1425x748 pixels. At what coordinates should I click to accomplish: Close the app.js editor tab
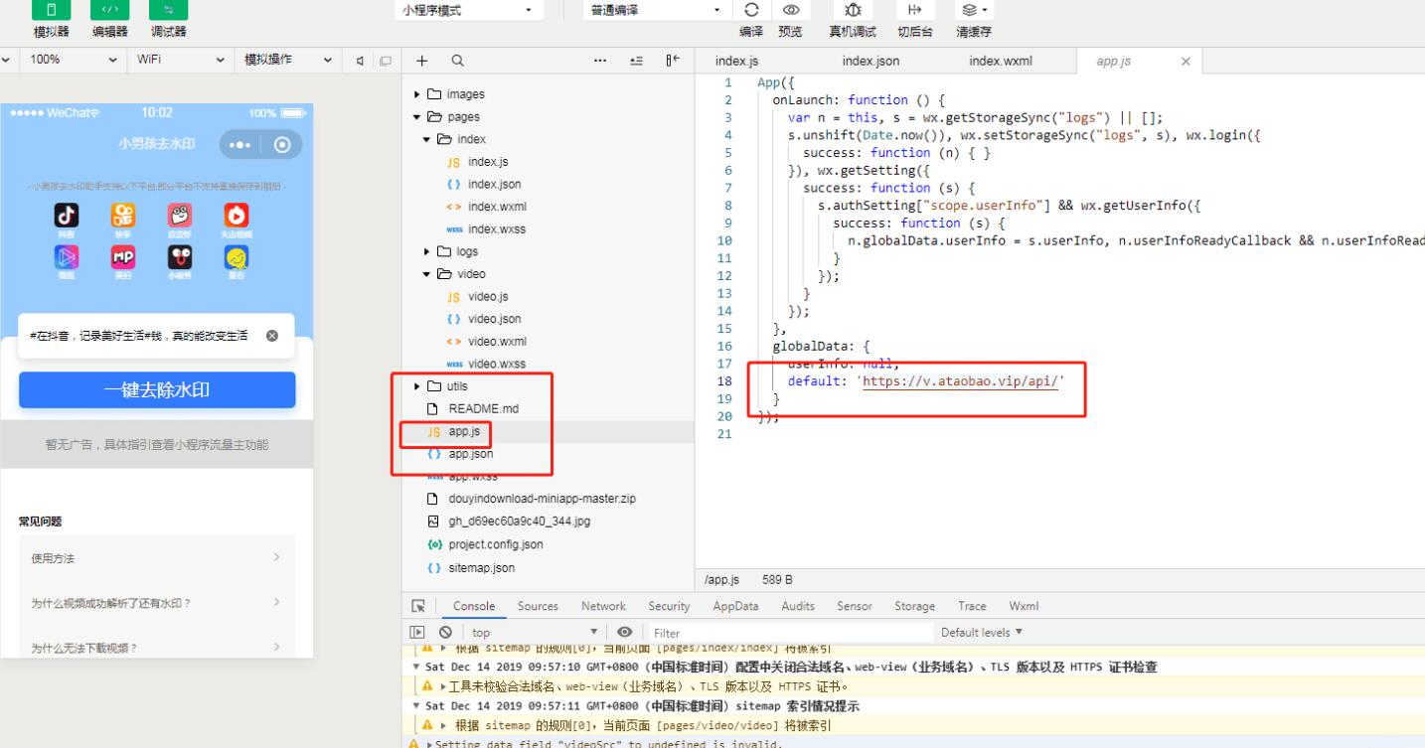(1186, 62)
